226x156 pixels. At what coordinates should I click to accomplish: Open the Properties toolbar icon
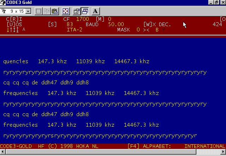click(77, 11)
